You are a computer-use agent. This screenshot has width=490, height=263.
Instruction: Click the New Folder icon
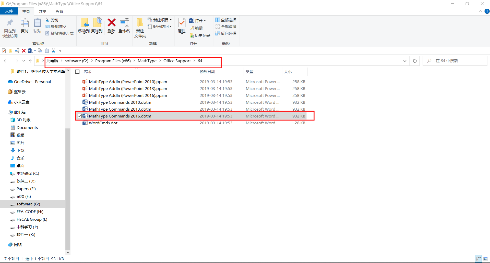[140, 23]
